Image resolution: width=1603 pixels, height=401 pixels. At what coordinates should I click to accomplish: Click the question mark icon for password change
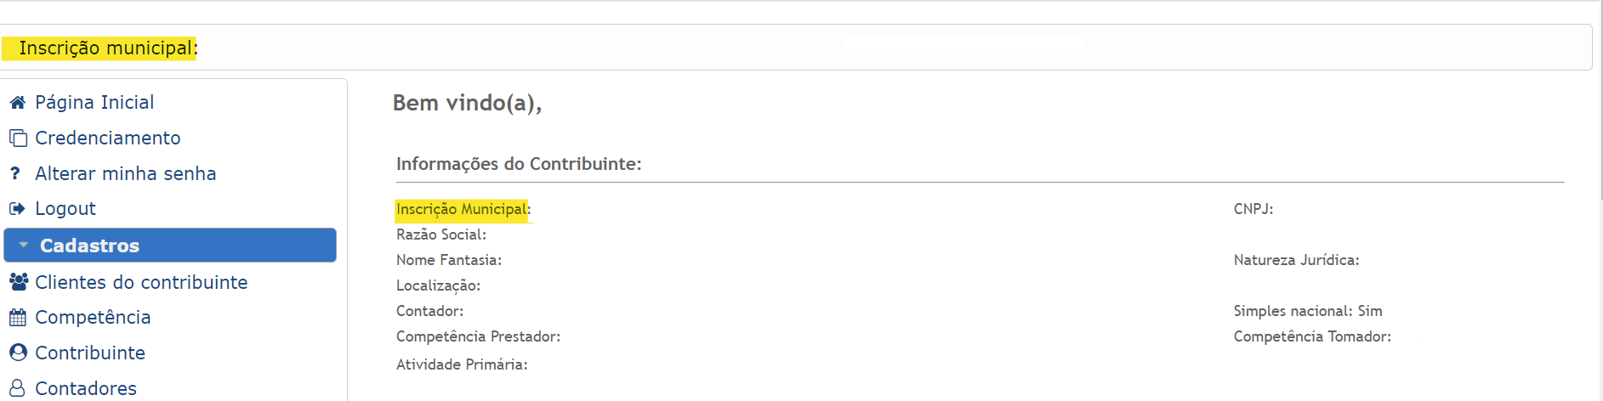[x=15, y=173]
